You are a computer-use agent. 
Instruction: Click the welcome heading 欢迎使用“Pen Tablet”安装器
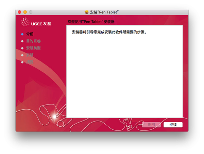click(91, 22)
